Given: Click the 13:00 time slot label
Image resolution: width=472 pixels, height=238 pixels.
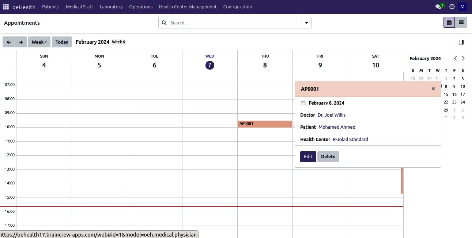Looking at the screenshot, I should coord(10,169).
